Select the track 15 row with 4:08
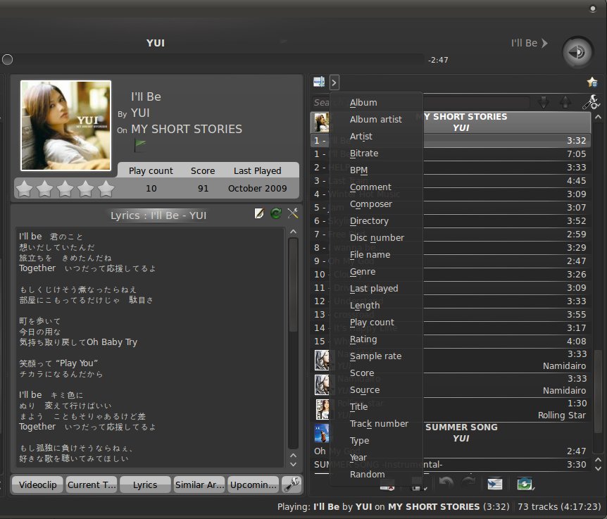607x519 pixels. (x=451, y=342)
